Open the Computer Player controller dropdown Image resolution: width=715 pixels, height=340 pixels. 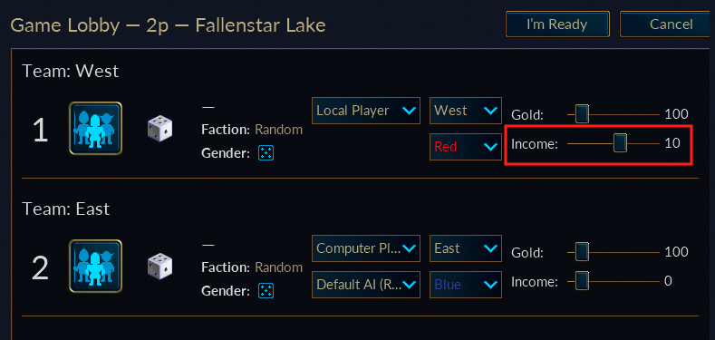pyautogui.click(x=366, y=248)
